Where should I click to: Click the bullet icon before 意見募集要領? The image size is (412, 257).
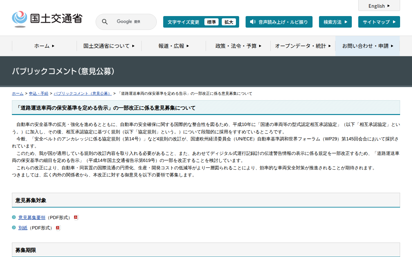point(14,217)
